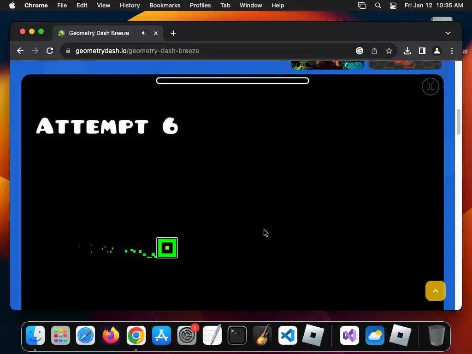
Task: Open Spotlight search
Action: click(378, 5)
